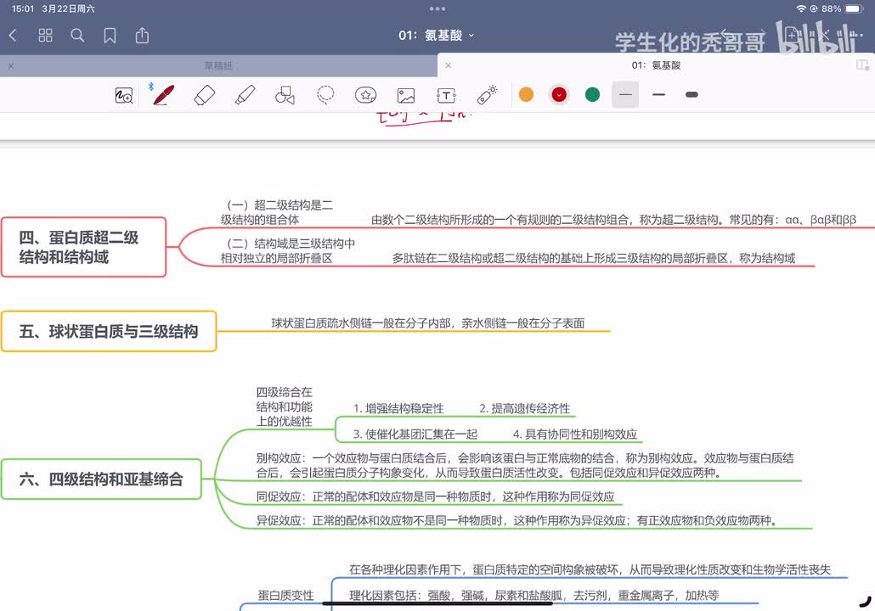Tap the 六、四级结构和亚基缔合 node
This screenshot has height=611, width=875.
[x=101, y=479]
